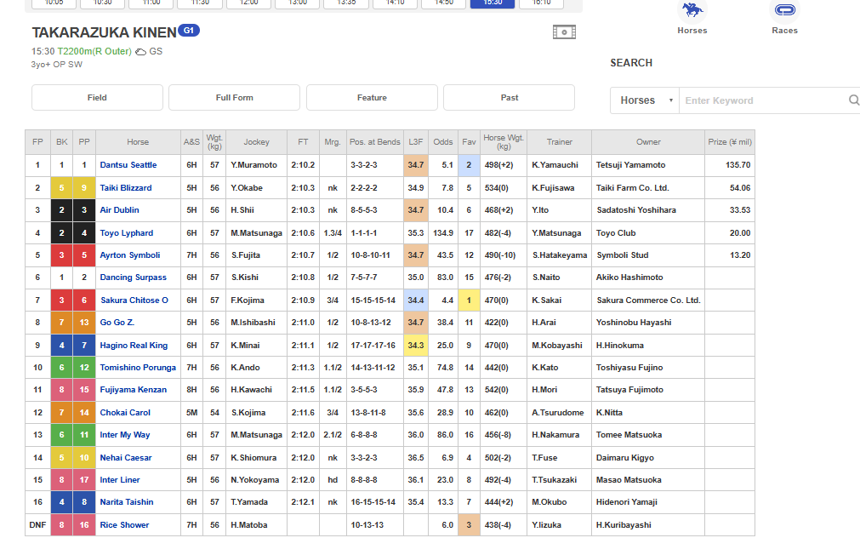Viewport: 860px width, 555px height.
Task: Open Hagino Real King horse link
Action: point(134,346)
